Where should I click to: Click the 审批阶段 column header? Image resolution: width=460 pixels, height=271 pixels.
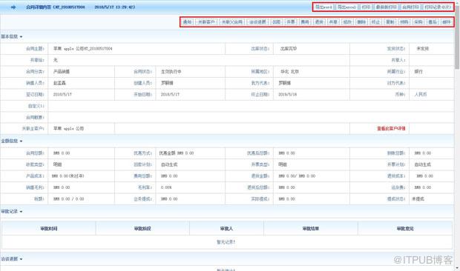coord(142,229)
